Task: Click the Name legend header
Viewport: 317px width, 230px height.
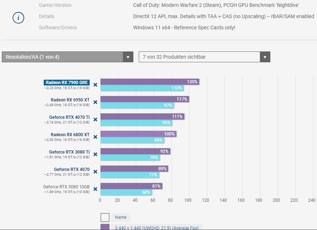Action: tap(121, 217)
